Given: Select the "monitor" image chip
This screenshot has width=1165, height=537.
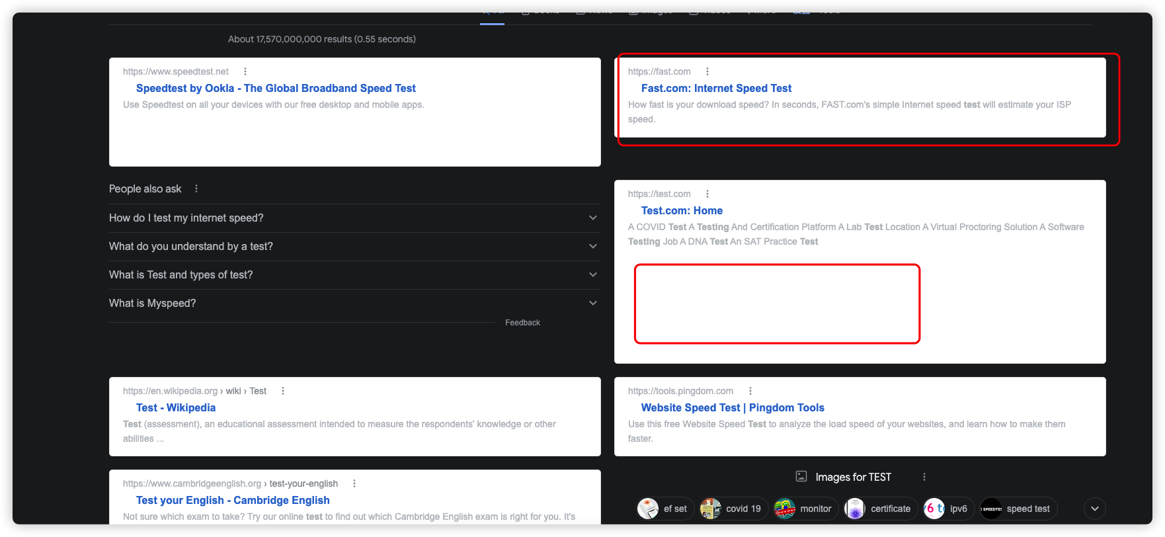Looking at the screenshot, I should pyautogui.click(x=806, y=509).
